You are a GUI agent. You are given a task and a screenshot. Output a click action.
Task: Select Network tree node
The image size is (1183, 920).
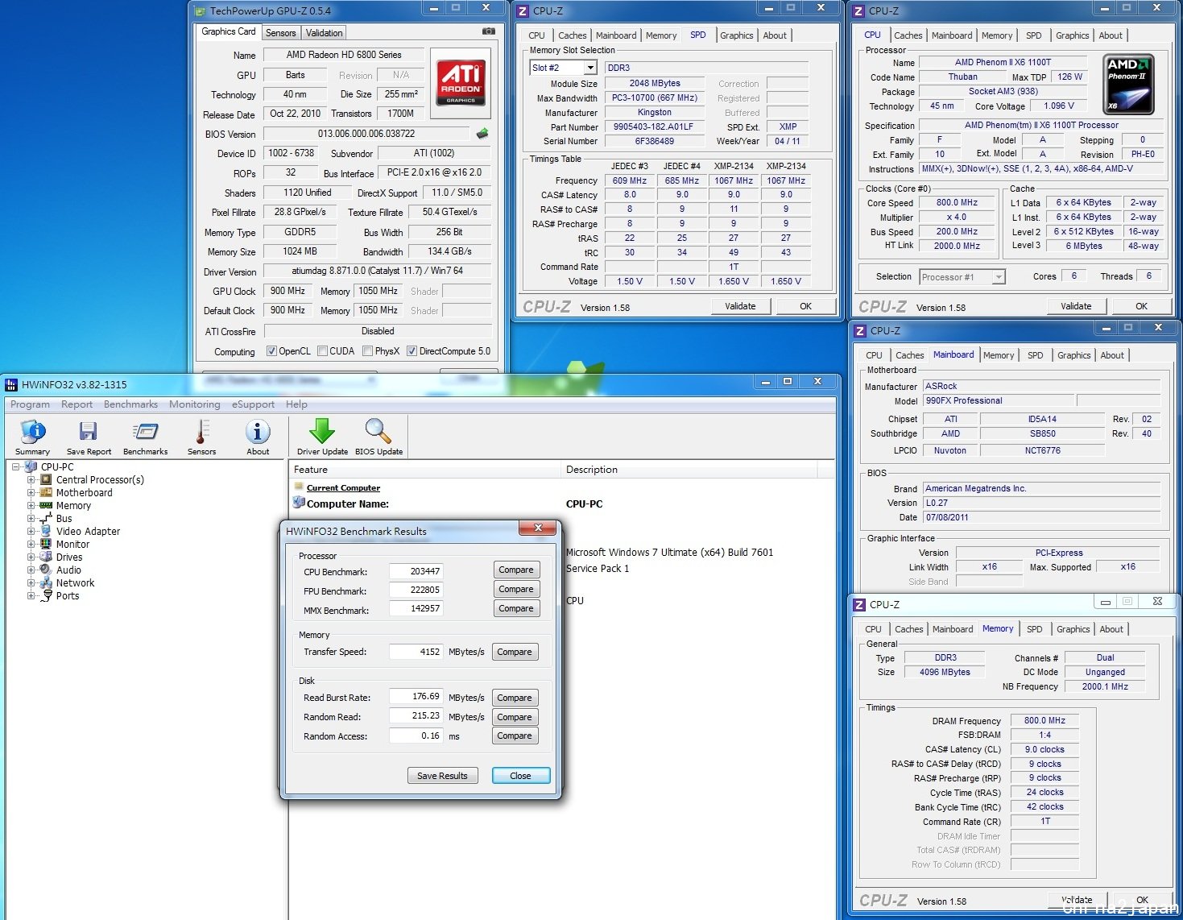point(75,582)
